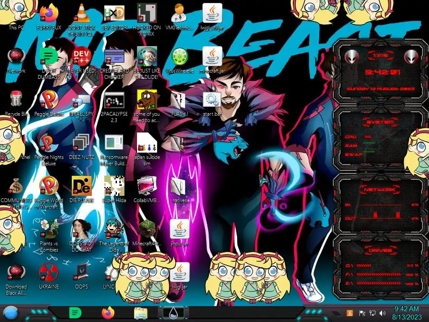
Task: Select the OOPS headset icon
Action: point(82,276)
